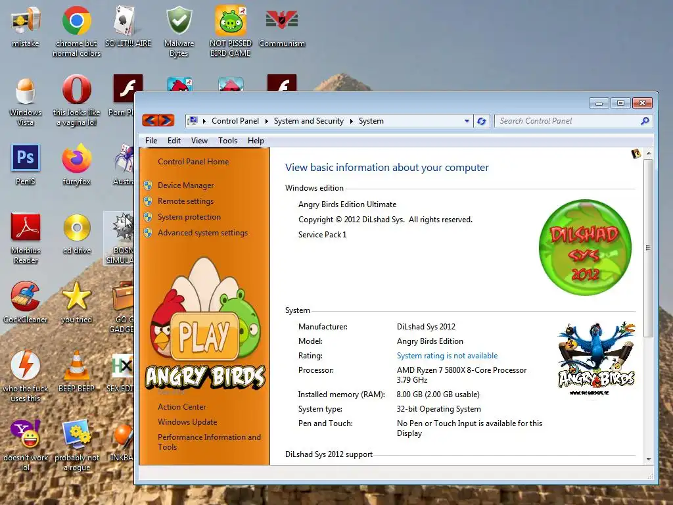Open the Edit menu
The image size is (673, 505).
coord(174,141)
